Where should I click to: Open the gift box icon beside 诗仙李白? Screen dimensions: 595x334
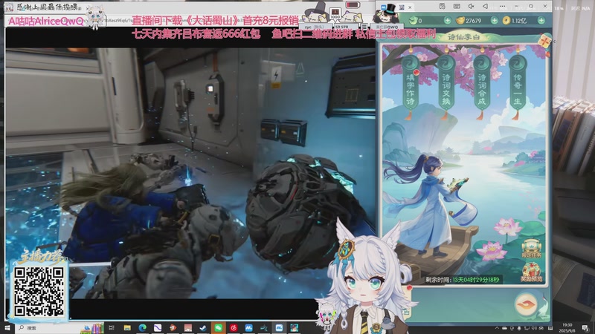(544, 40)
